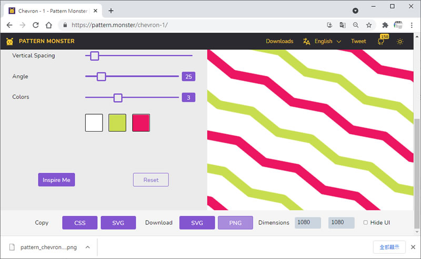Copy the pattern as CSS
This screenshot has height=259, width=421.
tap(80, 223)
